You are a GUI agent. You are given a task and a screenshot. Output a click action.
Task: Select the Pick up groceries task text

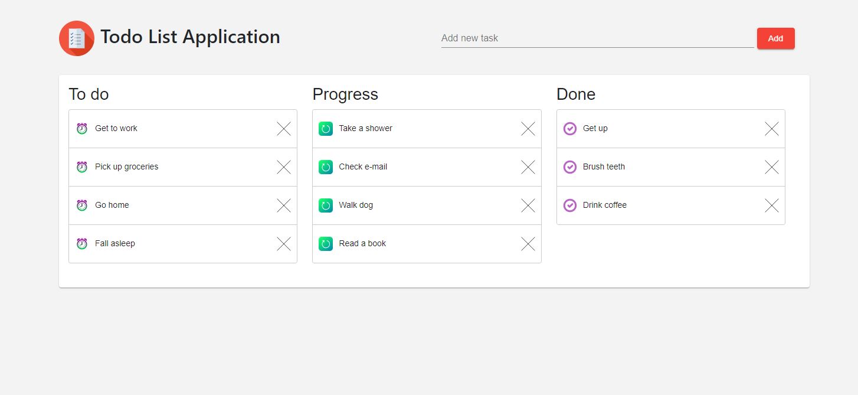pyautogui.click(x=127, y=167)
